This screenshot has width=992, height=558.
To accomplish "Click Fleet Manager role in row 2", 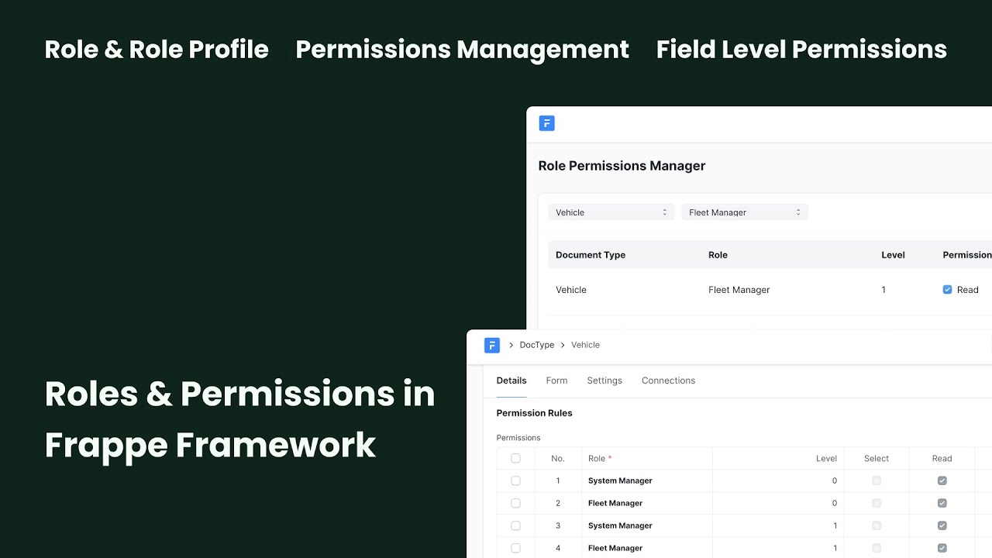I will point(615,504).
